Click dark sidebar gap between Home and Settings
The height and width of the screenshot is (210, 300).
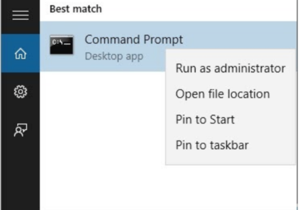[x=20, y=78]
